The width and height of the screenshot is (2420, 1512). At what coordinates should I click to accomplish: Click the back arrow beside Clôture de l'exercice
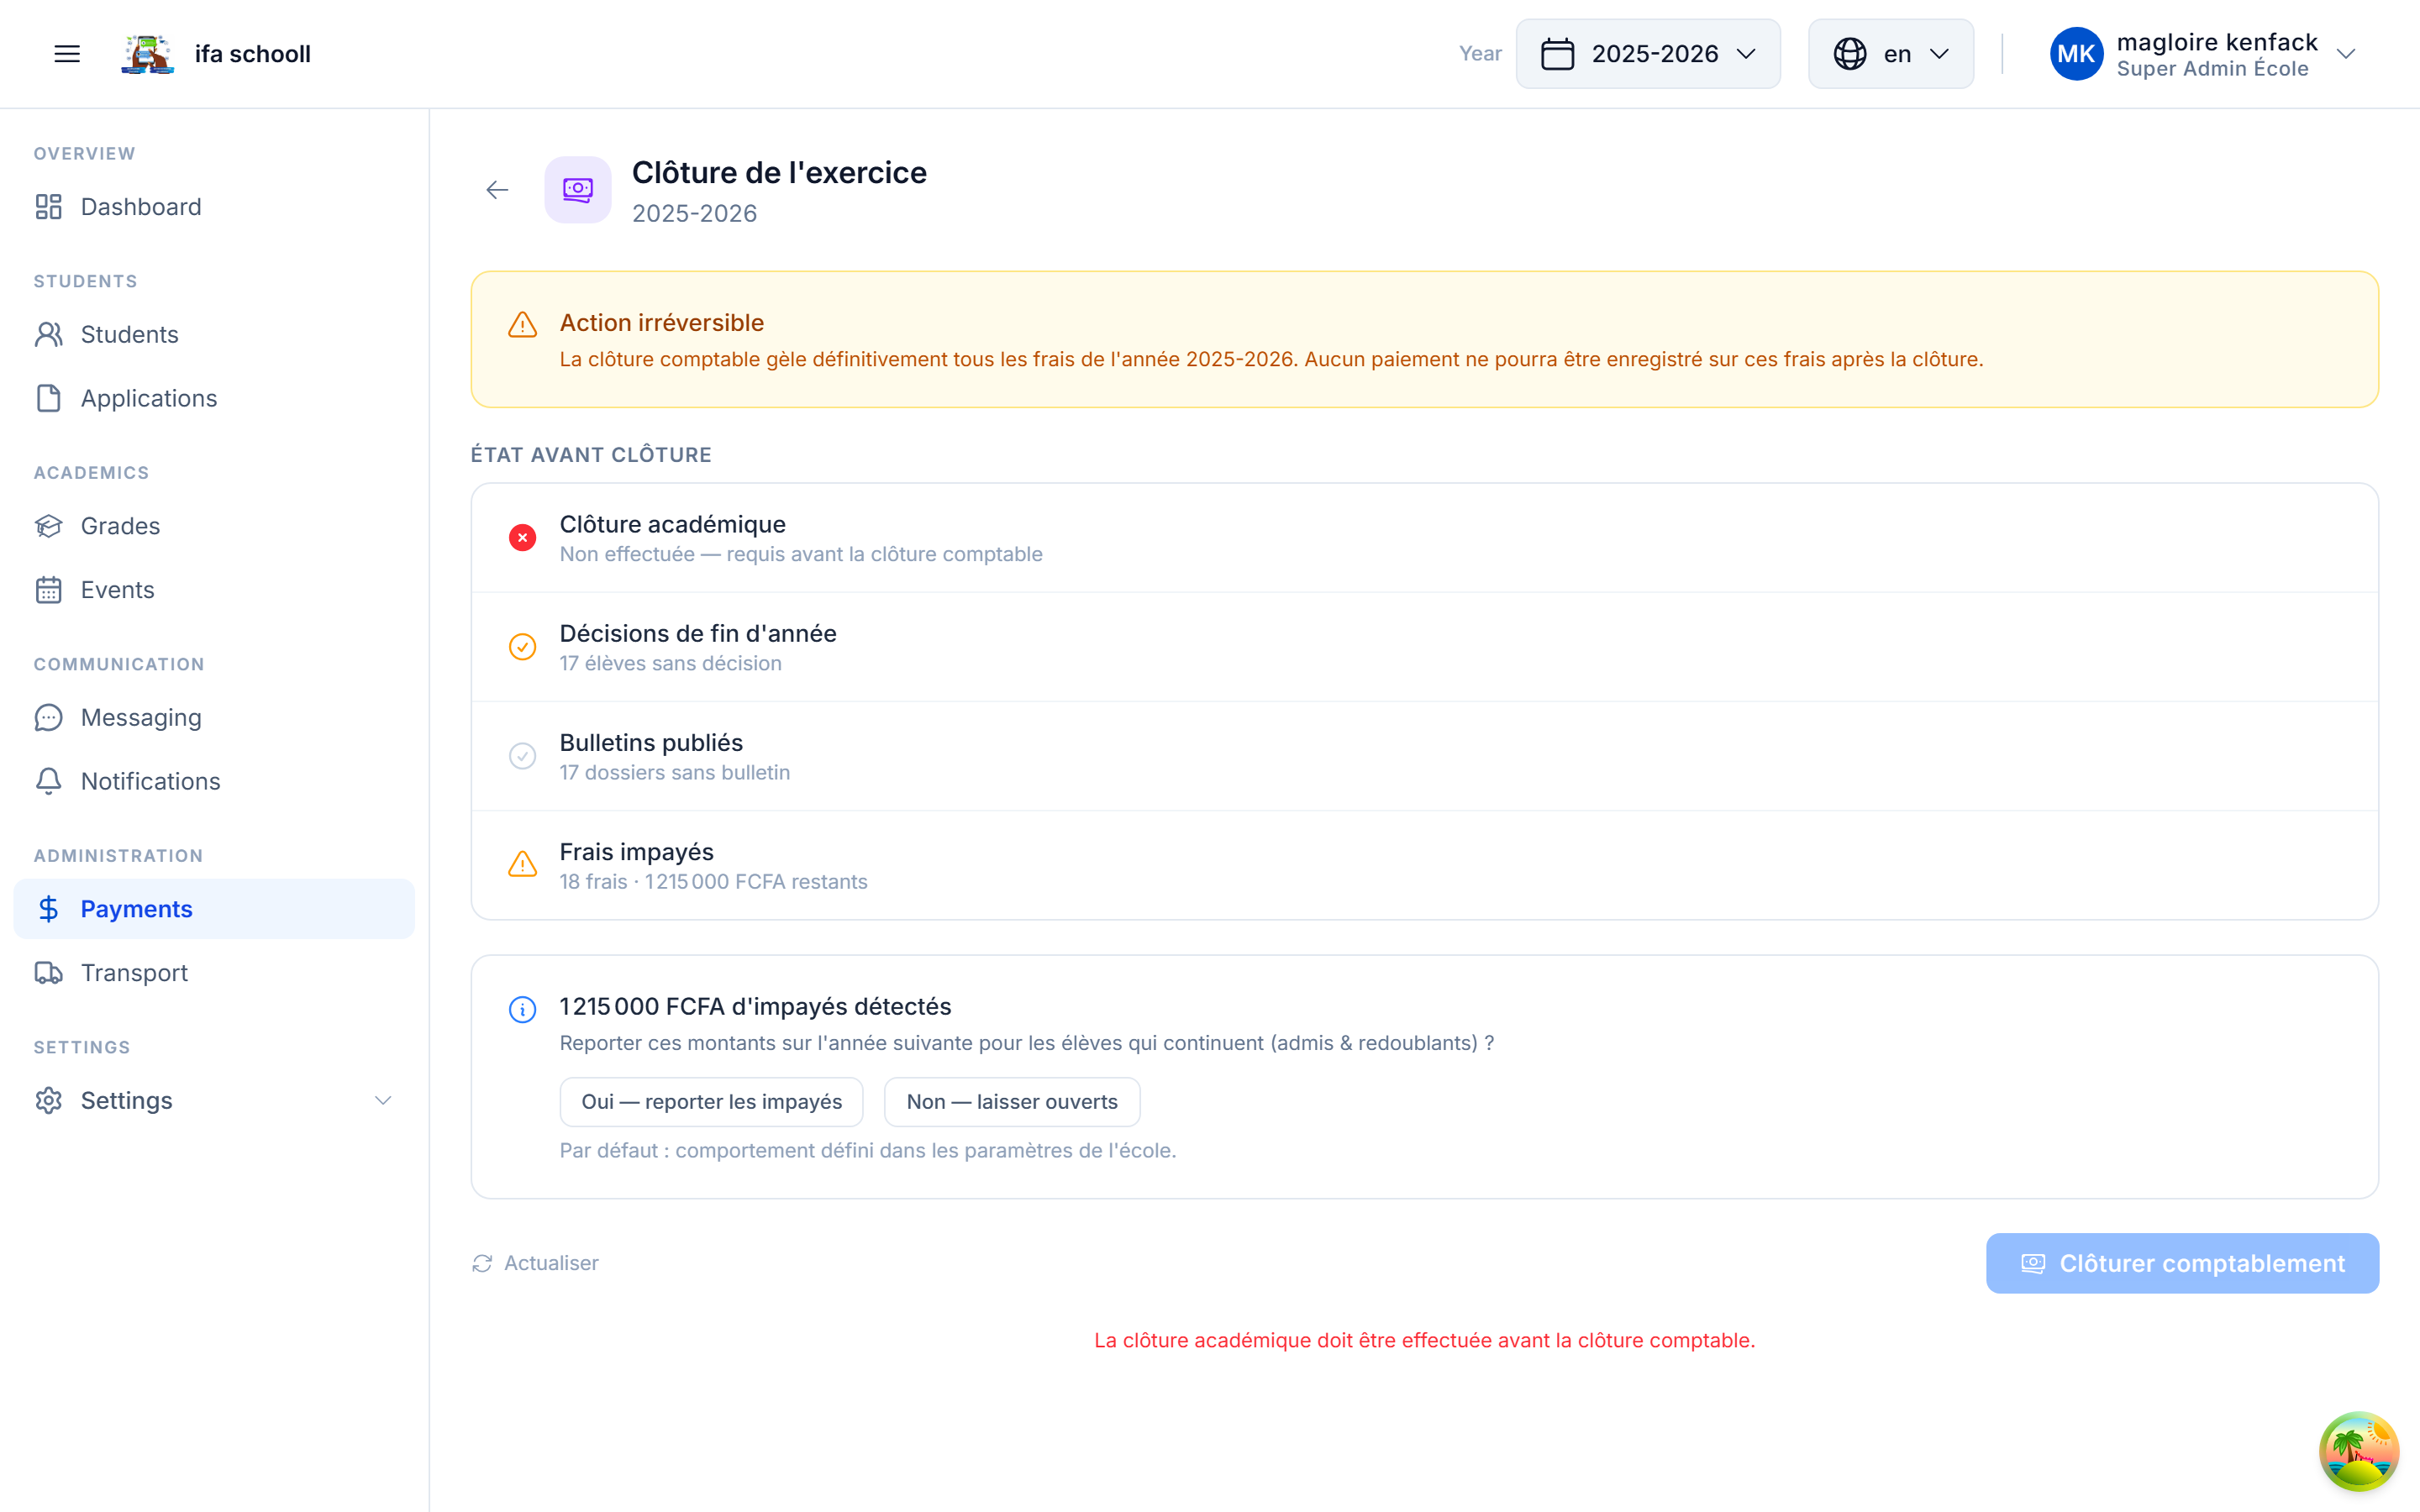tap(497, 190)
